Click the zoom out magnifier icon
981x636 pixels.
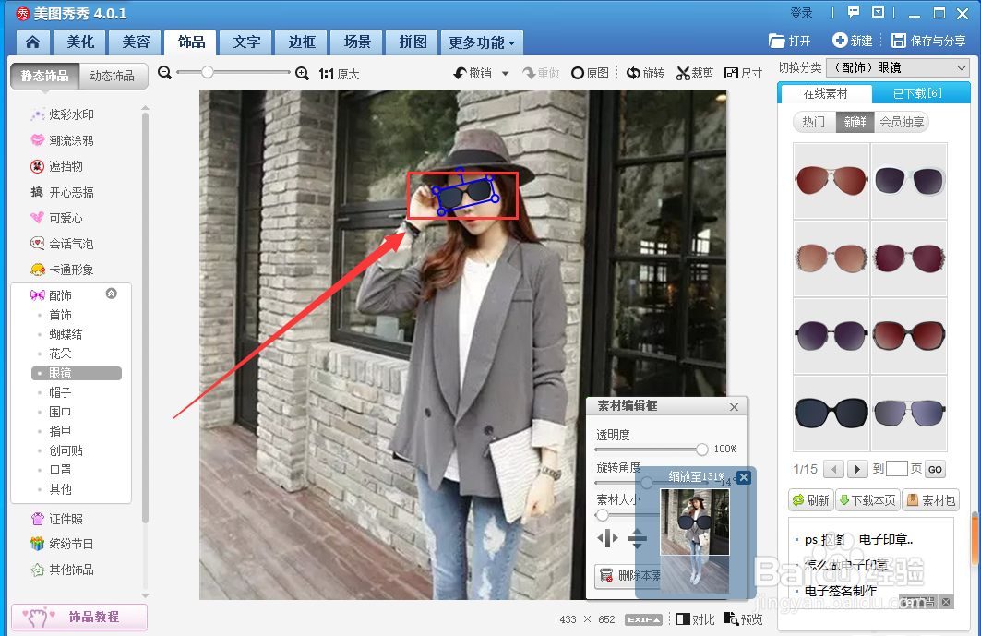tap(164, 73)
